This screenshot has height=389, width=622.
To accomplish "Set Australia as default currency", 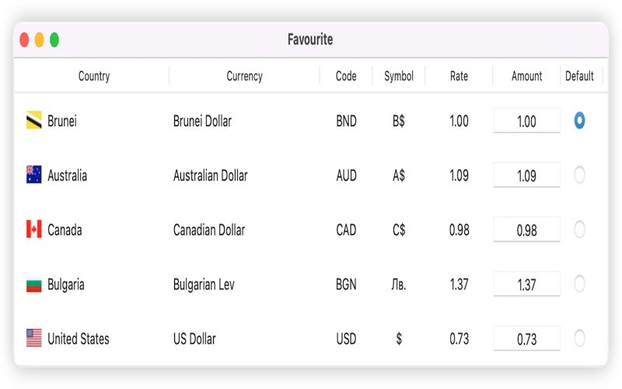I will [x=579, y=175].
